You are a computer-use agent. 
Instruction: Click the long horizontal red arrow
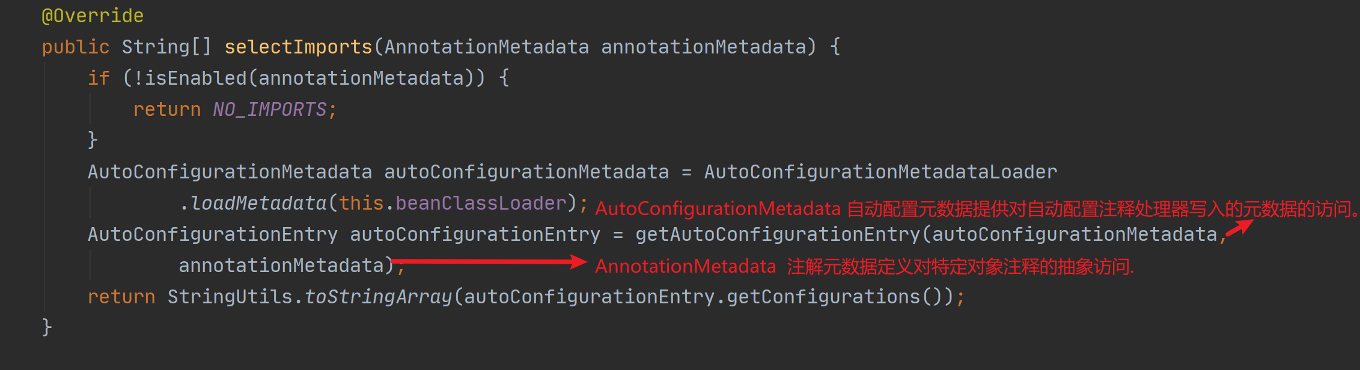[489, 261]
